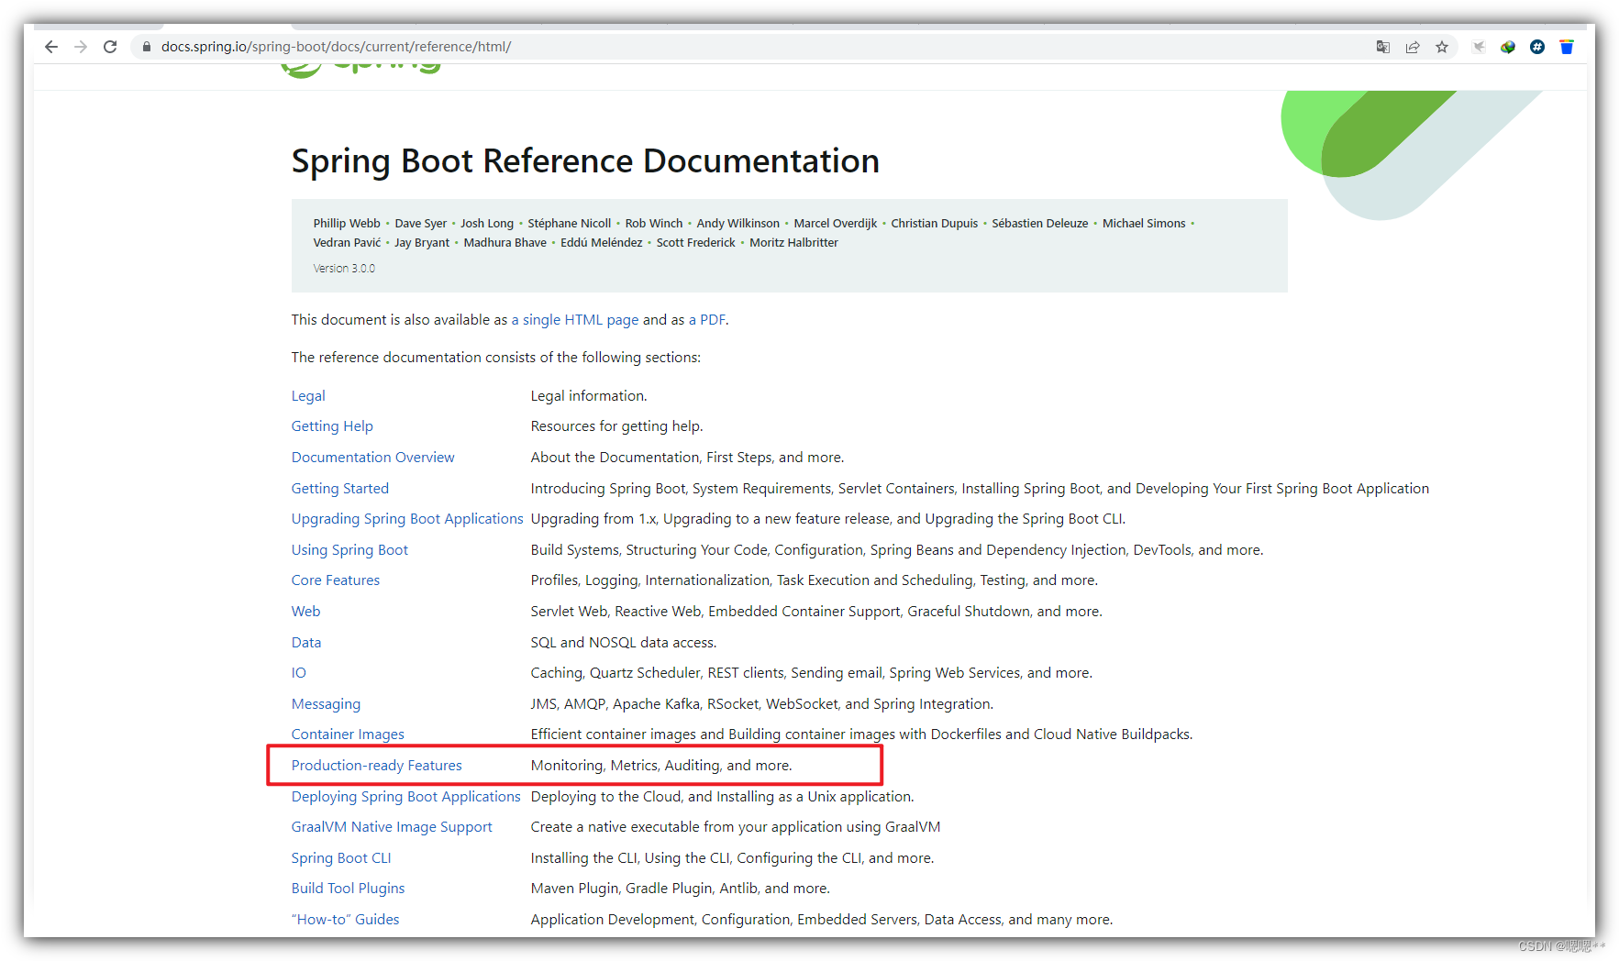Open the Messaging section link
The image size is (1619, 961).
tap(326, 703)
